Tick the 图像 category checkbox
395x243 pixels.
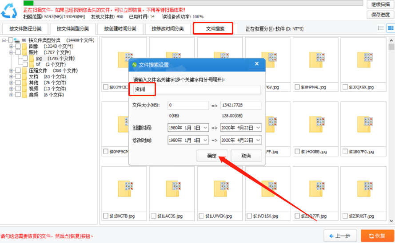tap(18, 46)
